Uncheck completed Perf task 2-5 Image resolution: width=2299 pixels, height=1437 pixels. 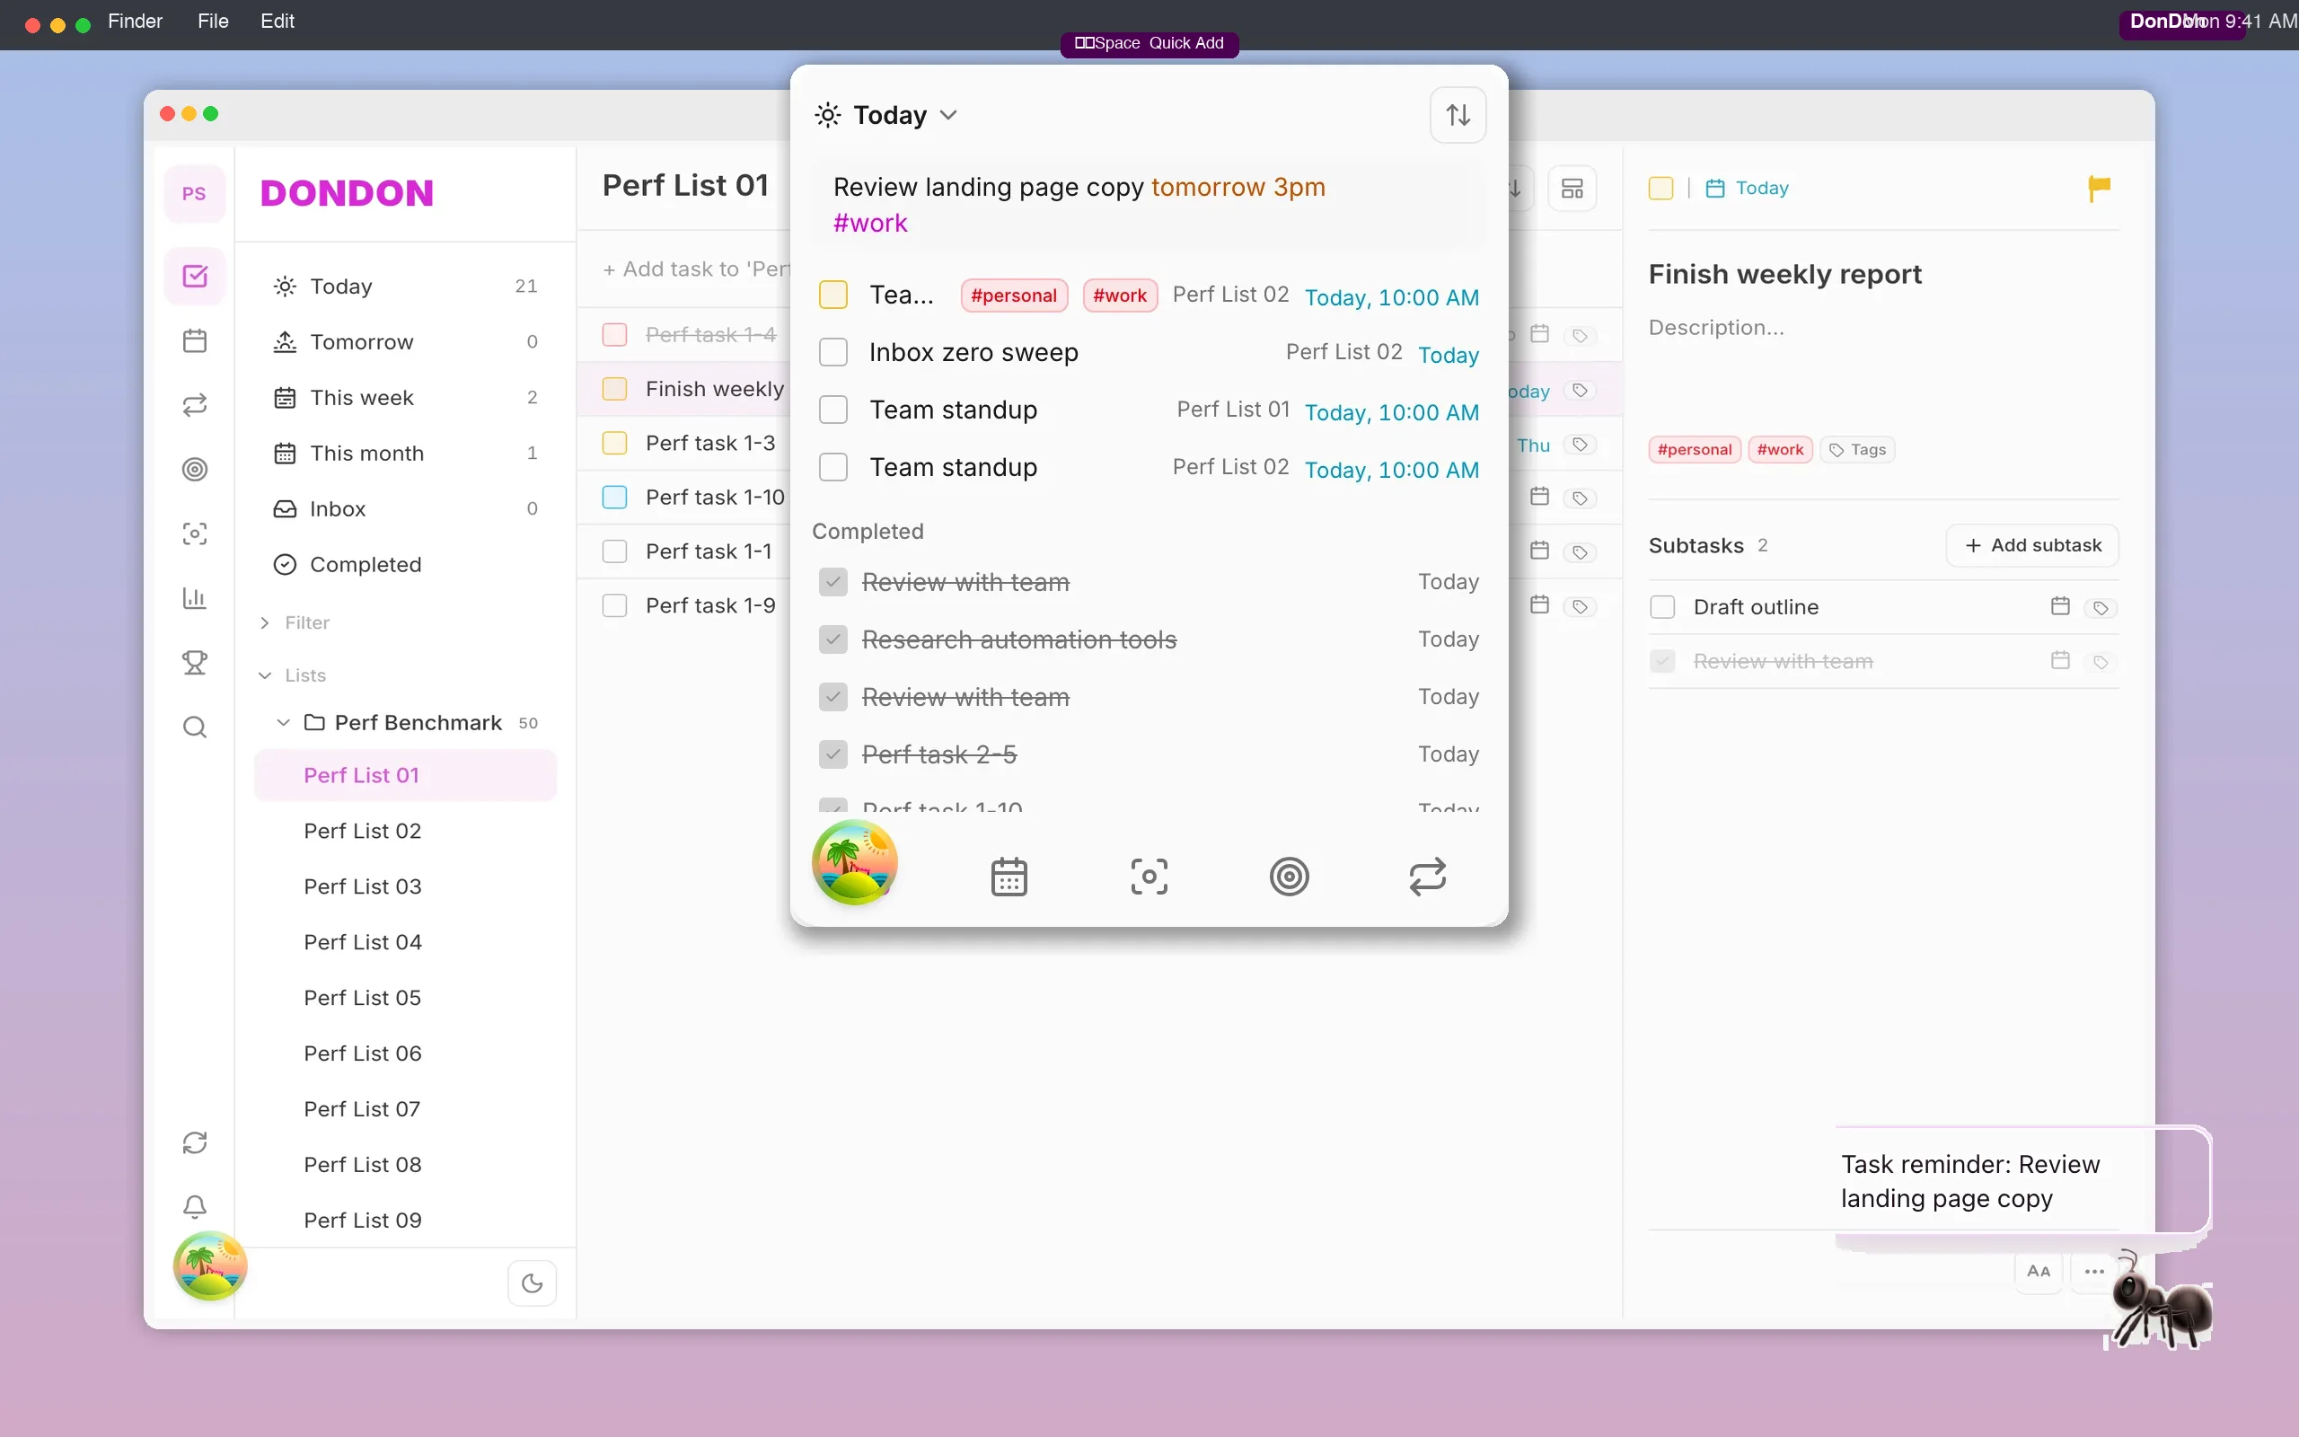pyautogui.click(x=833, y=754)
